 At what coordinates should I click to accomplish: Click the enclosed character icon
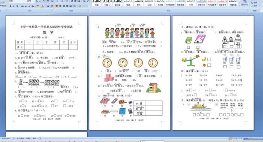tap(52, 6)
